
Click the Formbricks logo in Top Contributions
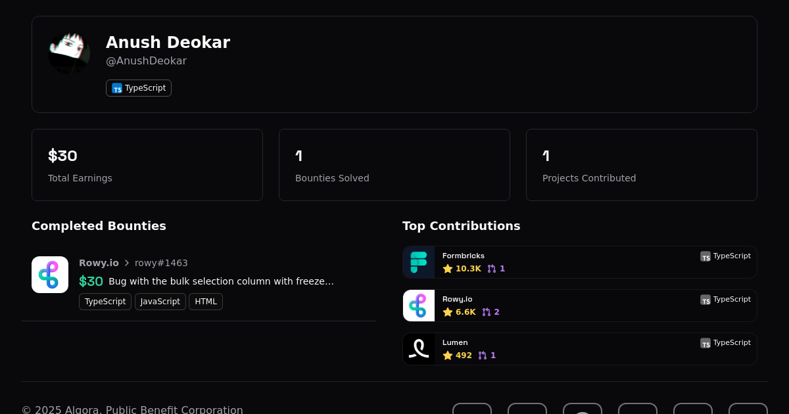point(419,262)
